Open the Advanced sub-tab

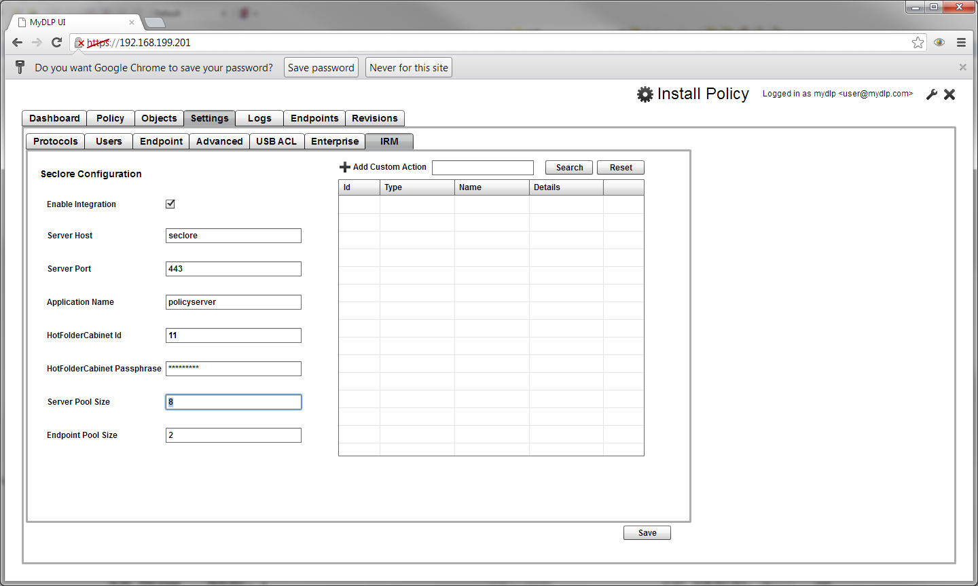click(x=219, y=141)
